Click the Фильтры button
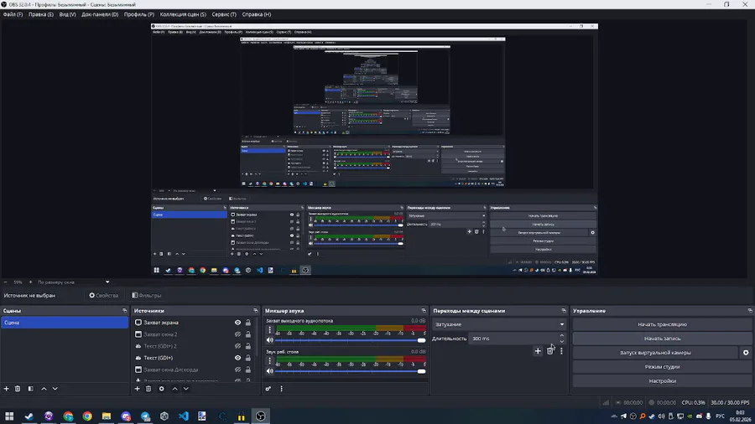 (x=147, y=295)
